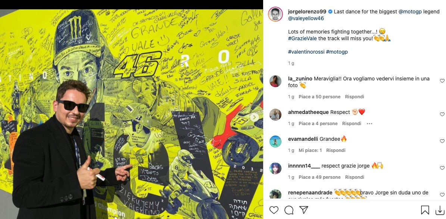
Task: Open the @motogp mention link
Action: tap(410, 12)
